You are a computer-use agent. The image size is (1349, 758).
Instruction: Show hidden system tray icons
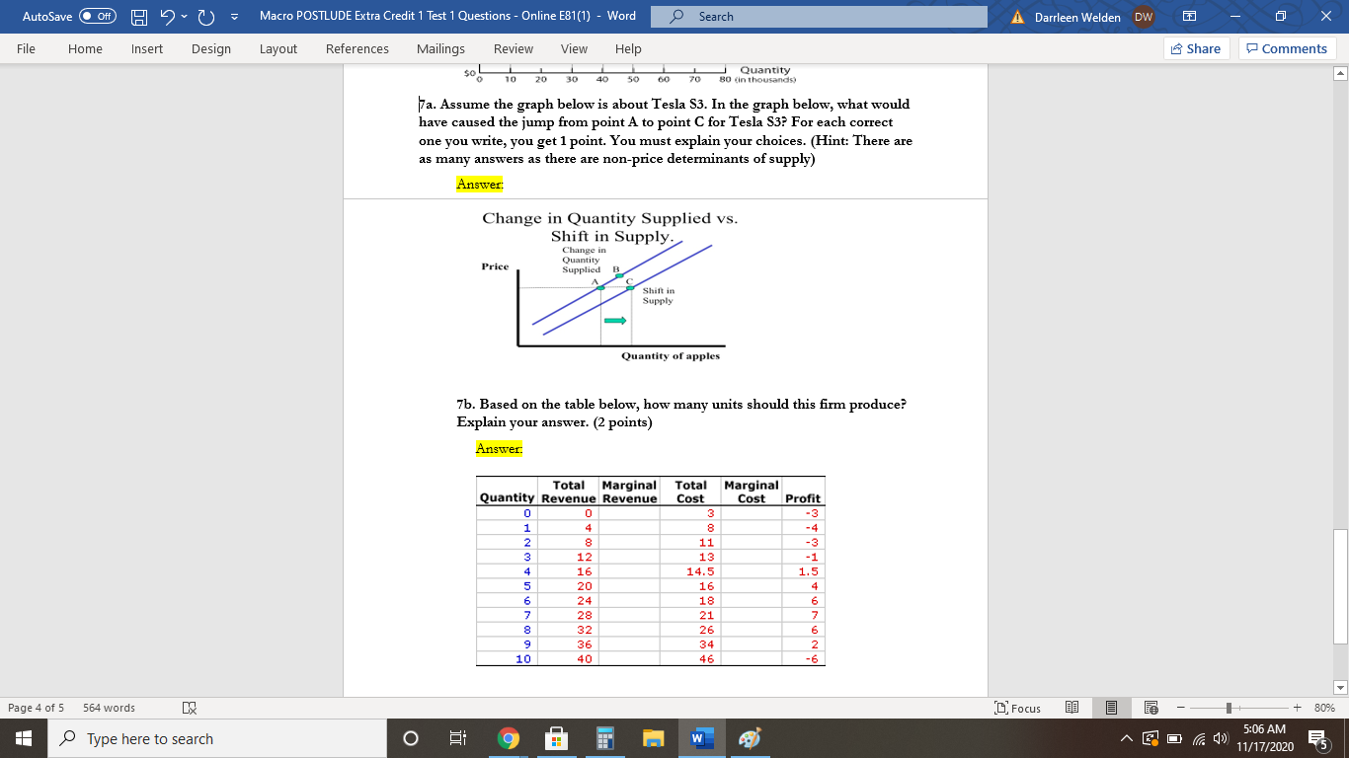coord(1129,738)
